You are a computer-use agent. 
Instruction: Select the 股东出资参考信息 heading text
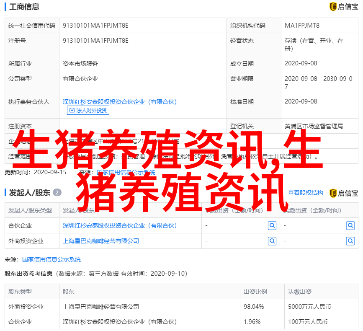(x=28, y=274)
